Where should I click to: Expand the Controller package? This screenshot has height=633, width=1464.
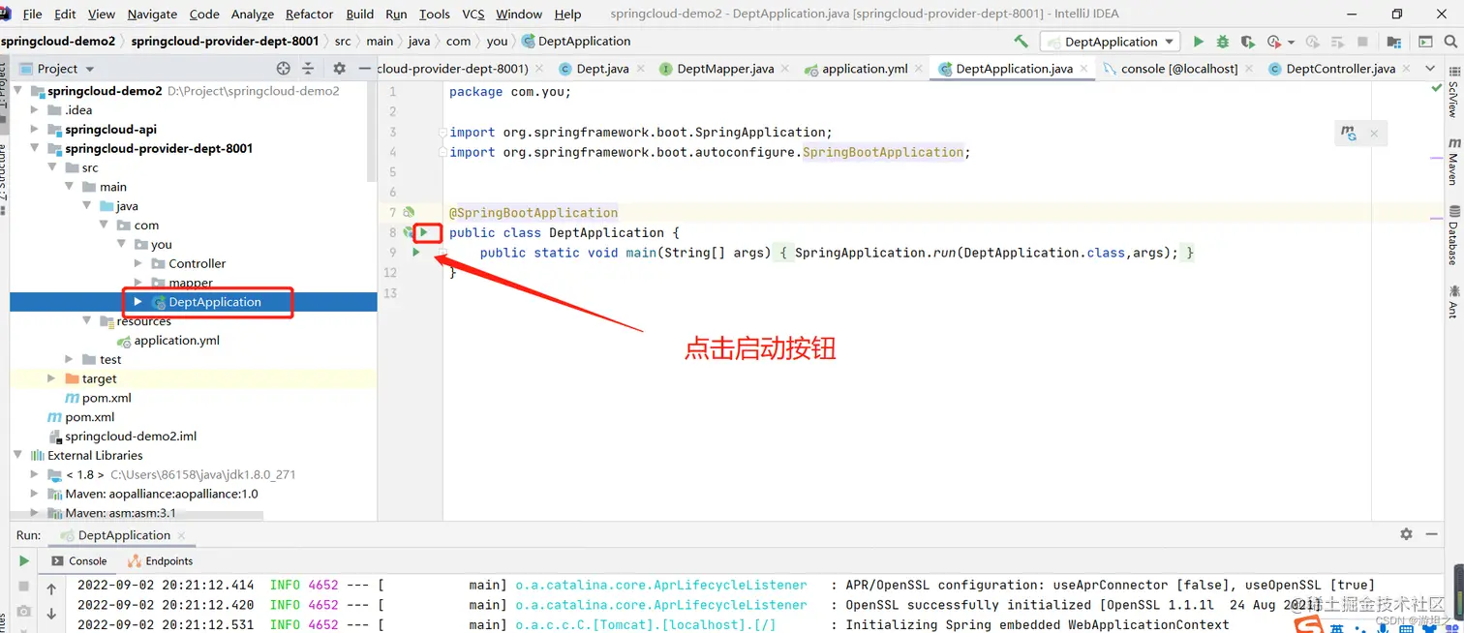[x=137, y=263]
